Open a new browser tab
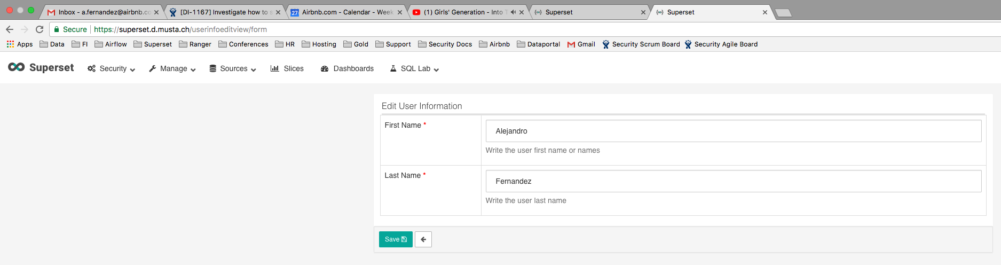This screenshot has height=265, width=1001. pyautogui.click(x=783, y=13)
